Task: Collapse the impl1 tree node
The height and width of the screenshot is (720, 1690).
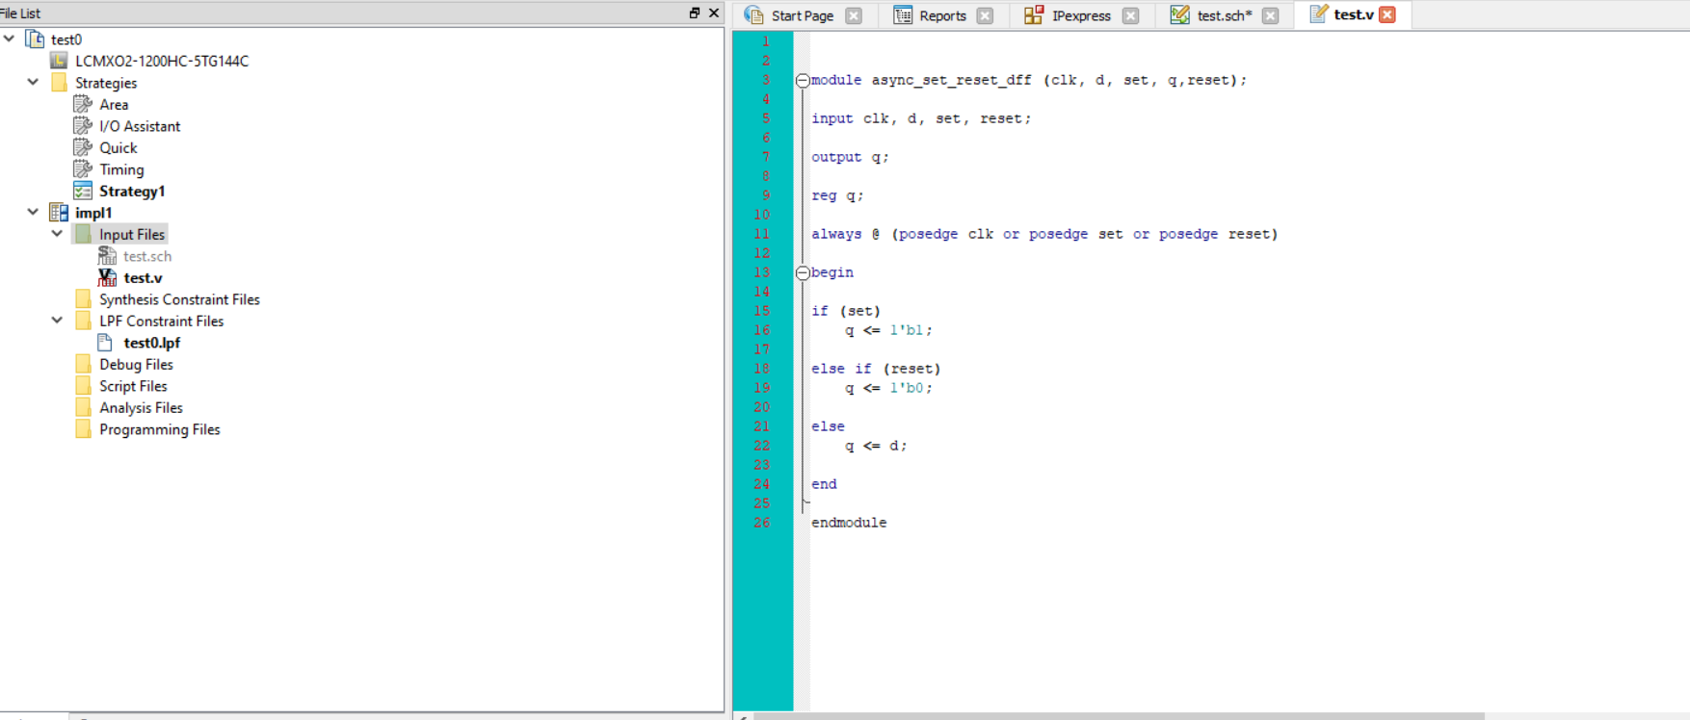Action: click(x=33, y=212)
